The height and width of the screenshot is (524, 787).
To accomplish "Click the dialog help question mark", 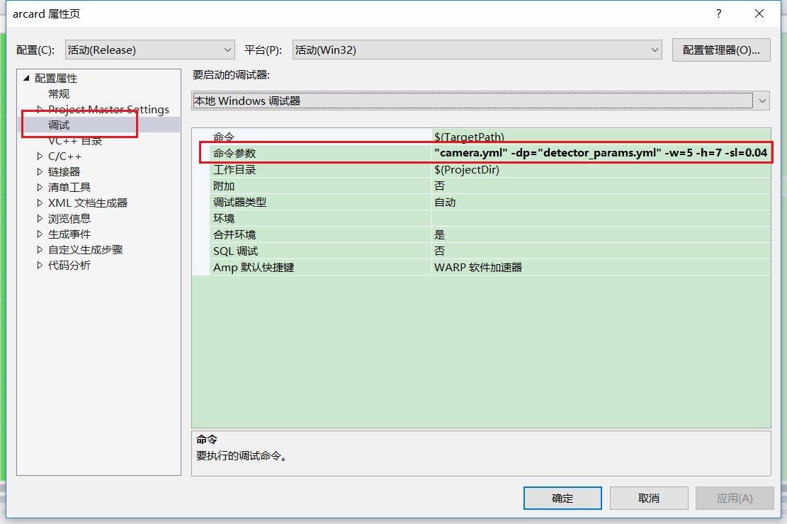I will coord(718,13).
